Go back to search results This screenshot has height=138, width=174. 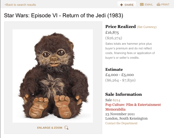click(x=20, y=5)
